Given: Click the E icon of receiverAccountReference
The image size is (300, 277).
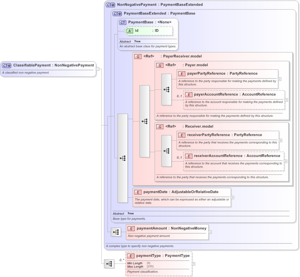Looking at the screenshot, I should tap(188, 156).
